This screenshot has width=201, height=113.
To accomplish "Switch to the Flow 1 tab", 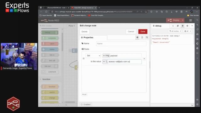I will point(72,26).
